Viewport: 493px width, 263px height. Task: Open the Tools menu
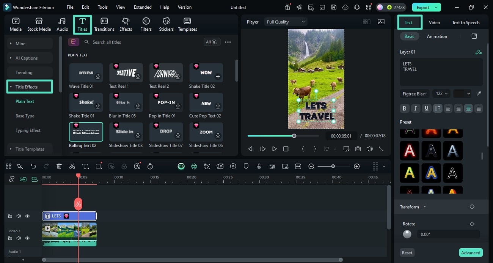coord(103,7)
